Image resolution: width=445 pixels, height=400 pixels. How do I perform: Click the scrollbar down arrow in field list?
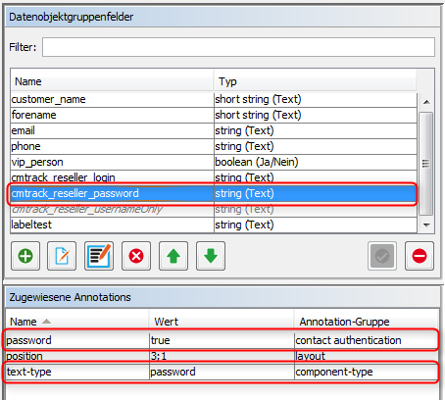[426, 225]
